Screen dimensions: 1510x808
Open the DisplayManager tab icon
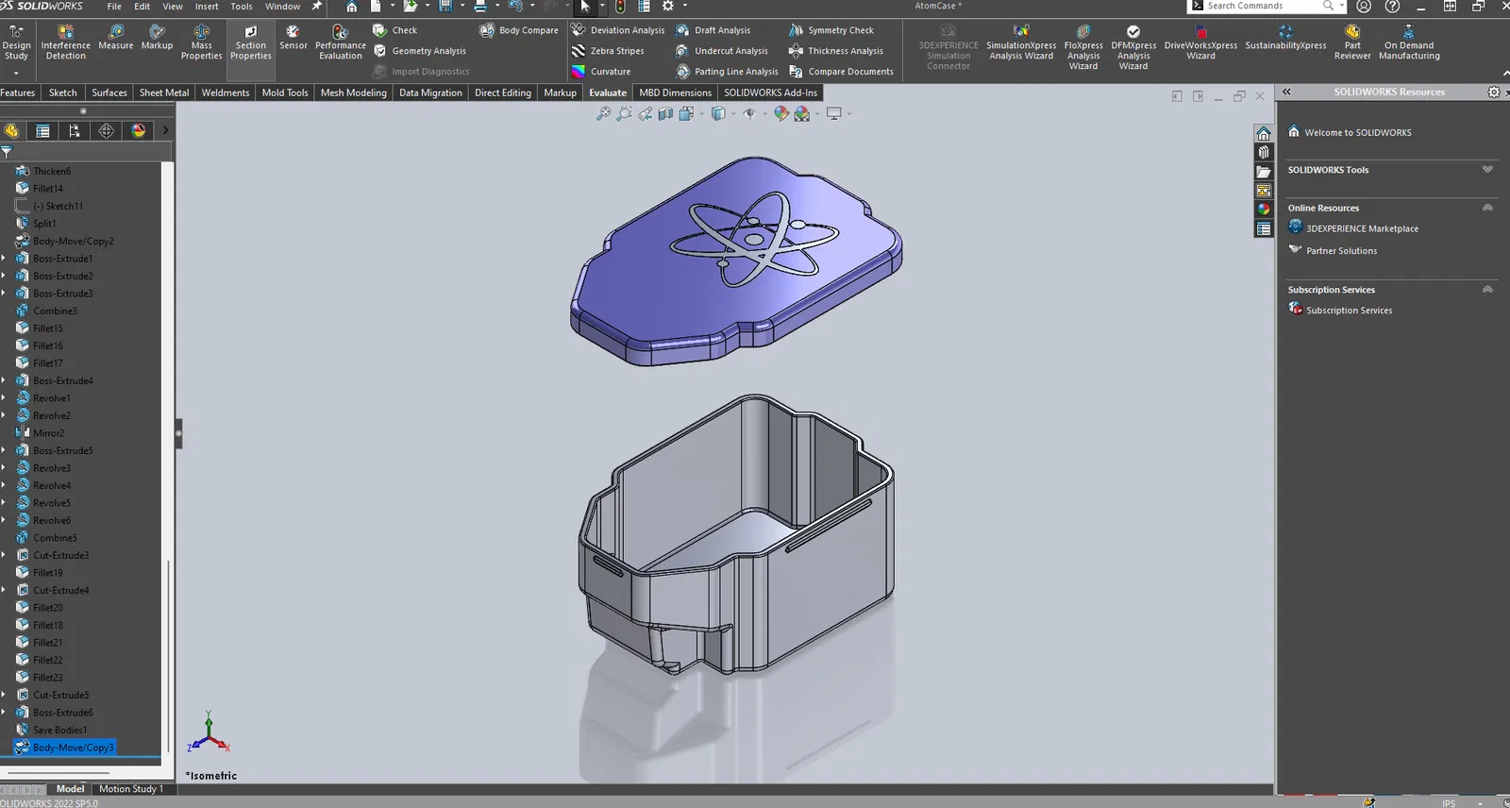(x=139, y=131)
